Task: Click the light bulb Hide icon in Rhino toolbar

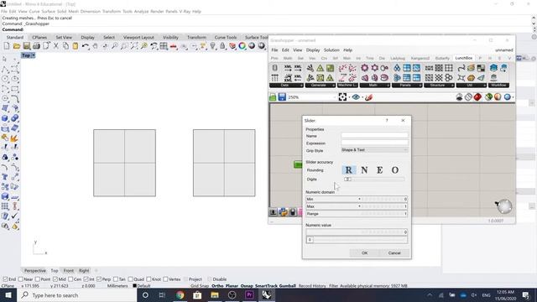Action: pos(212,46)
